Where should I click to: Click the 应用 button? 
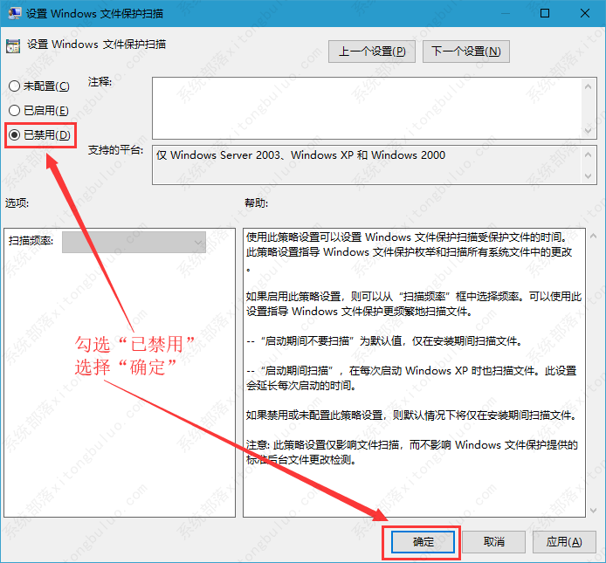tap(564, 542)
